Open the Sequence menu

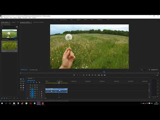click(x=15, y=18)
